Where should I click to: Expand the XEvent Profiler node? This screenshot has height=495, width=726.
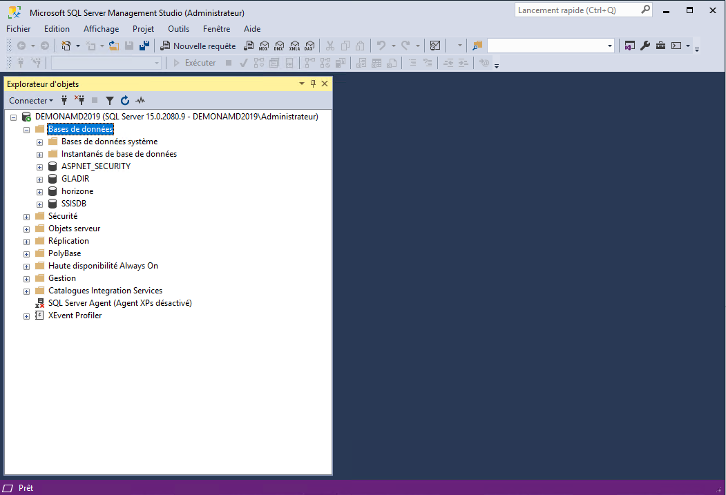click(26, 316)
